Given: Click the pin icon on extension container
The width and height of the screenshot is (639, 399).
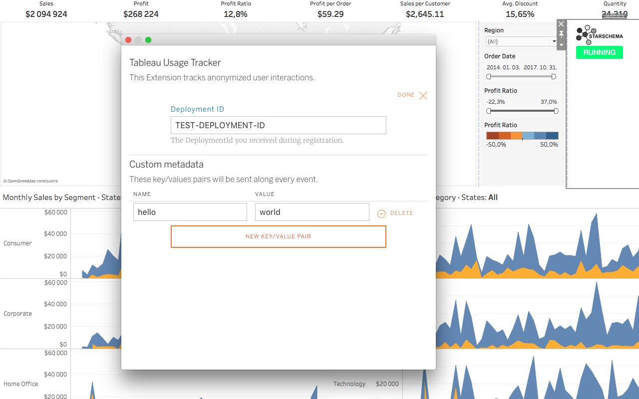Looking at the screenshot, I should [561, 34].
